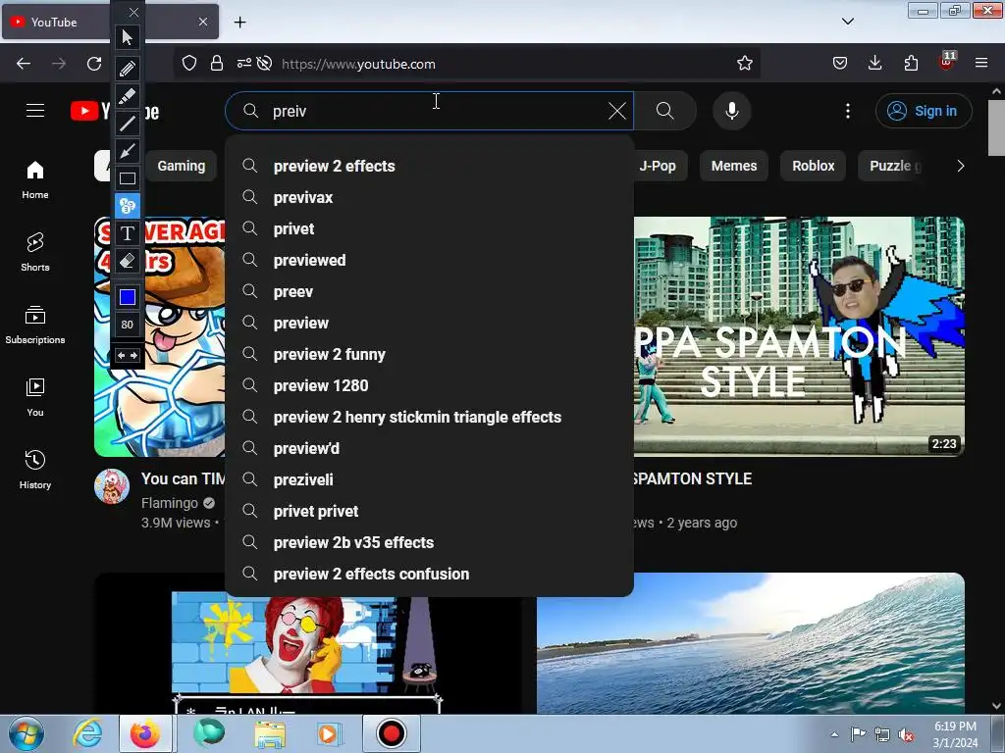Choose suggestion 'preview 2 effects confusion'

(429, 574)
